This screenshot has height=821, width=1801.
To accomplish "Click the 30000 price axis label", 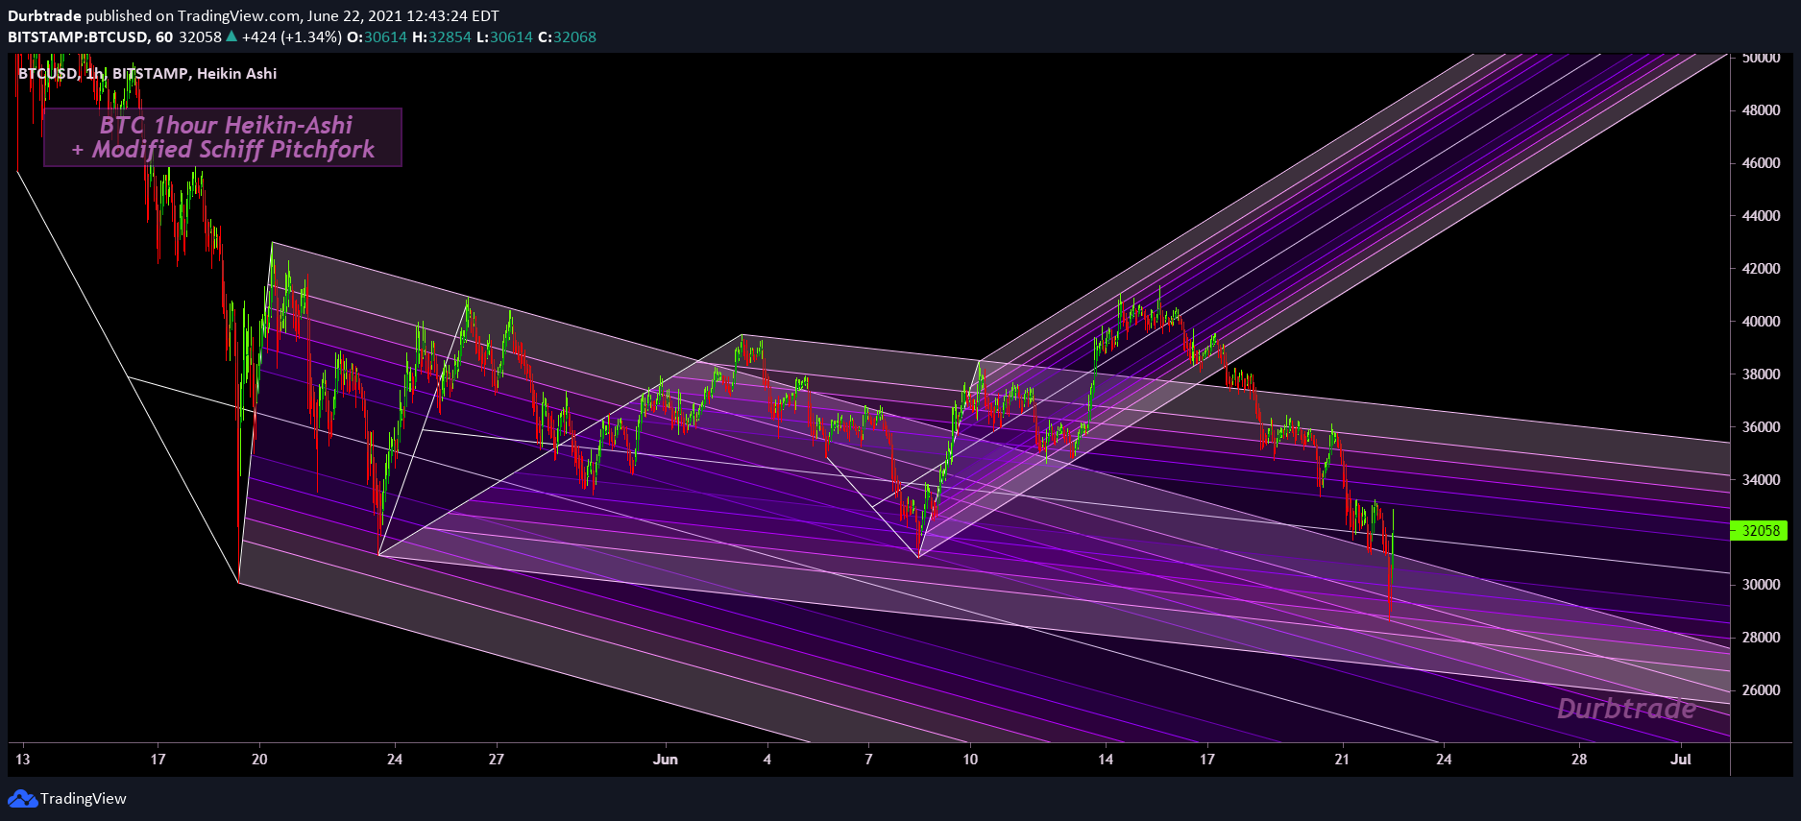I will 1761,585.
